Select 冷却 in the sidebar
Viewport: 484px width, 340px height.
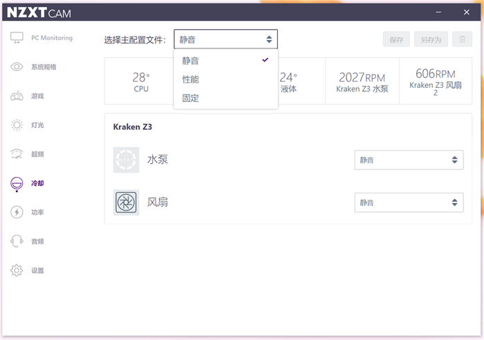37,183
